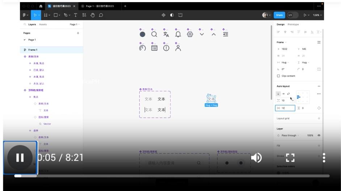Select the Rectangle shape tool
The image size is (341, 191).
56,15
